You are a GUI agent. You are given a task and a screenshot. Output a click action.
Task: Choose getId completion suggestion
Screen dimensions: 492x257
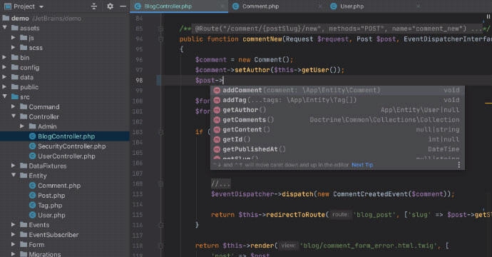337,139
